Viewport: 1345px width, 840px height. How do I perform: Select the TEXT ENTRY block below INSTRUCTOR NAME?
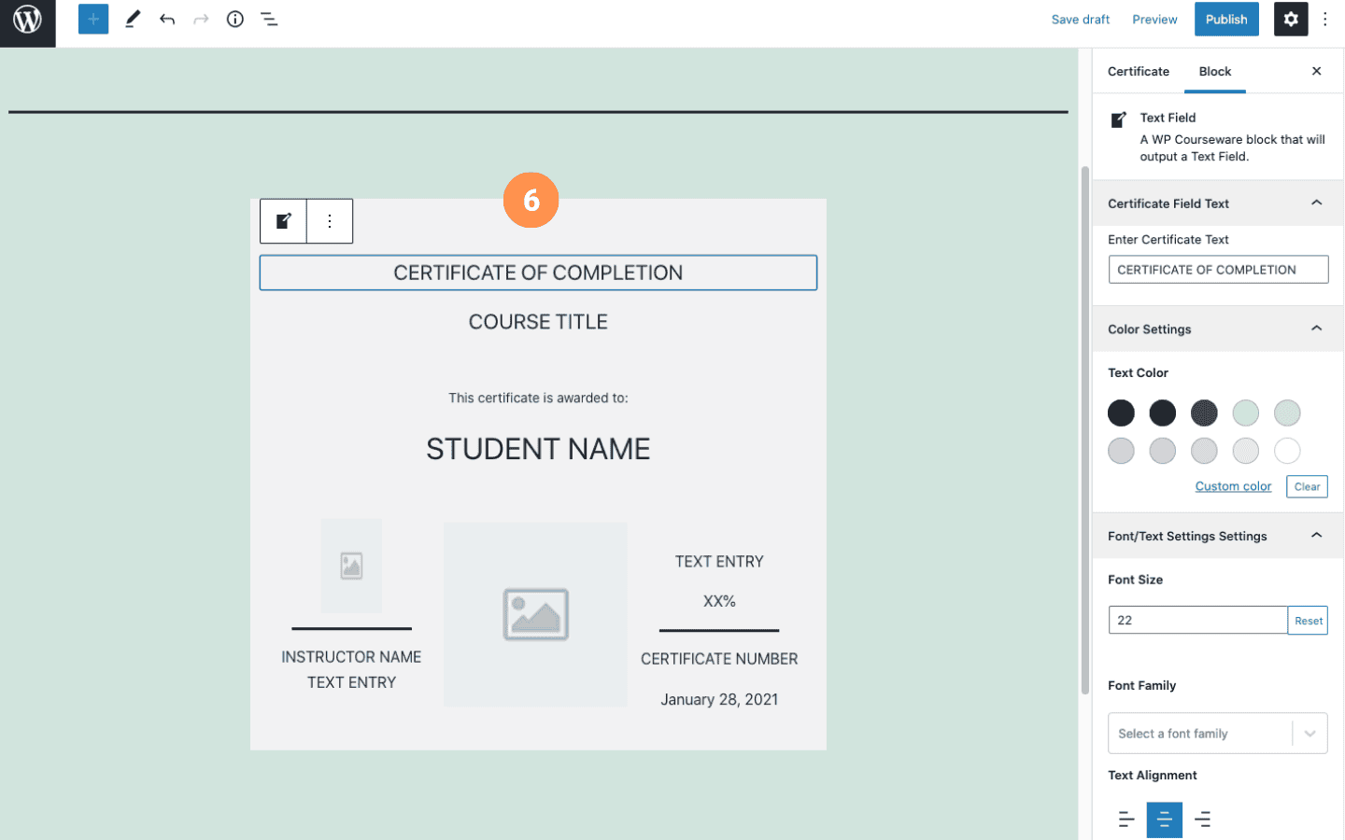[351, 682]
